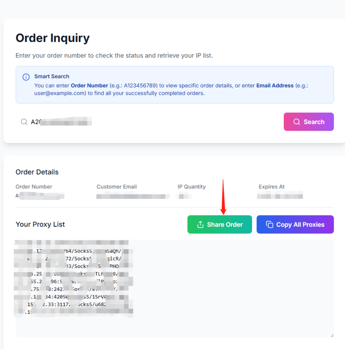345x349 pixels.
Task: Click the magnifier icon in the Search button
Action: point(297,122)
